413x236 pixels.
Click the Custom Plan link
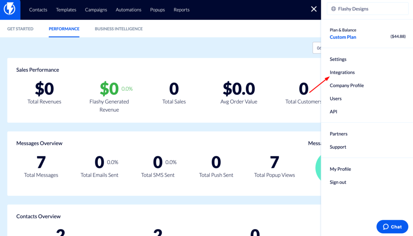[343, 37]
